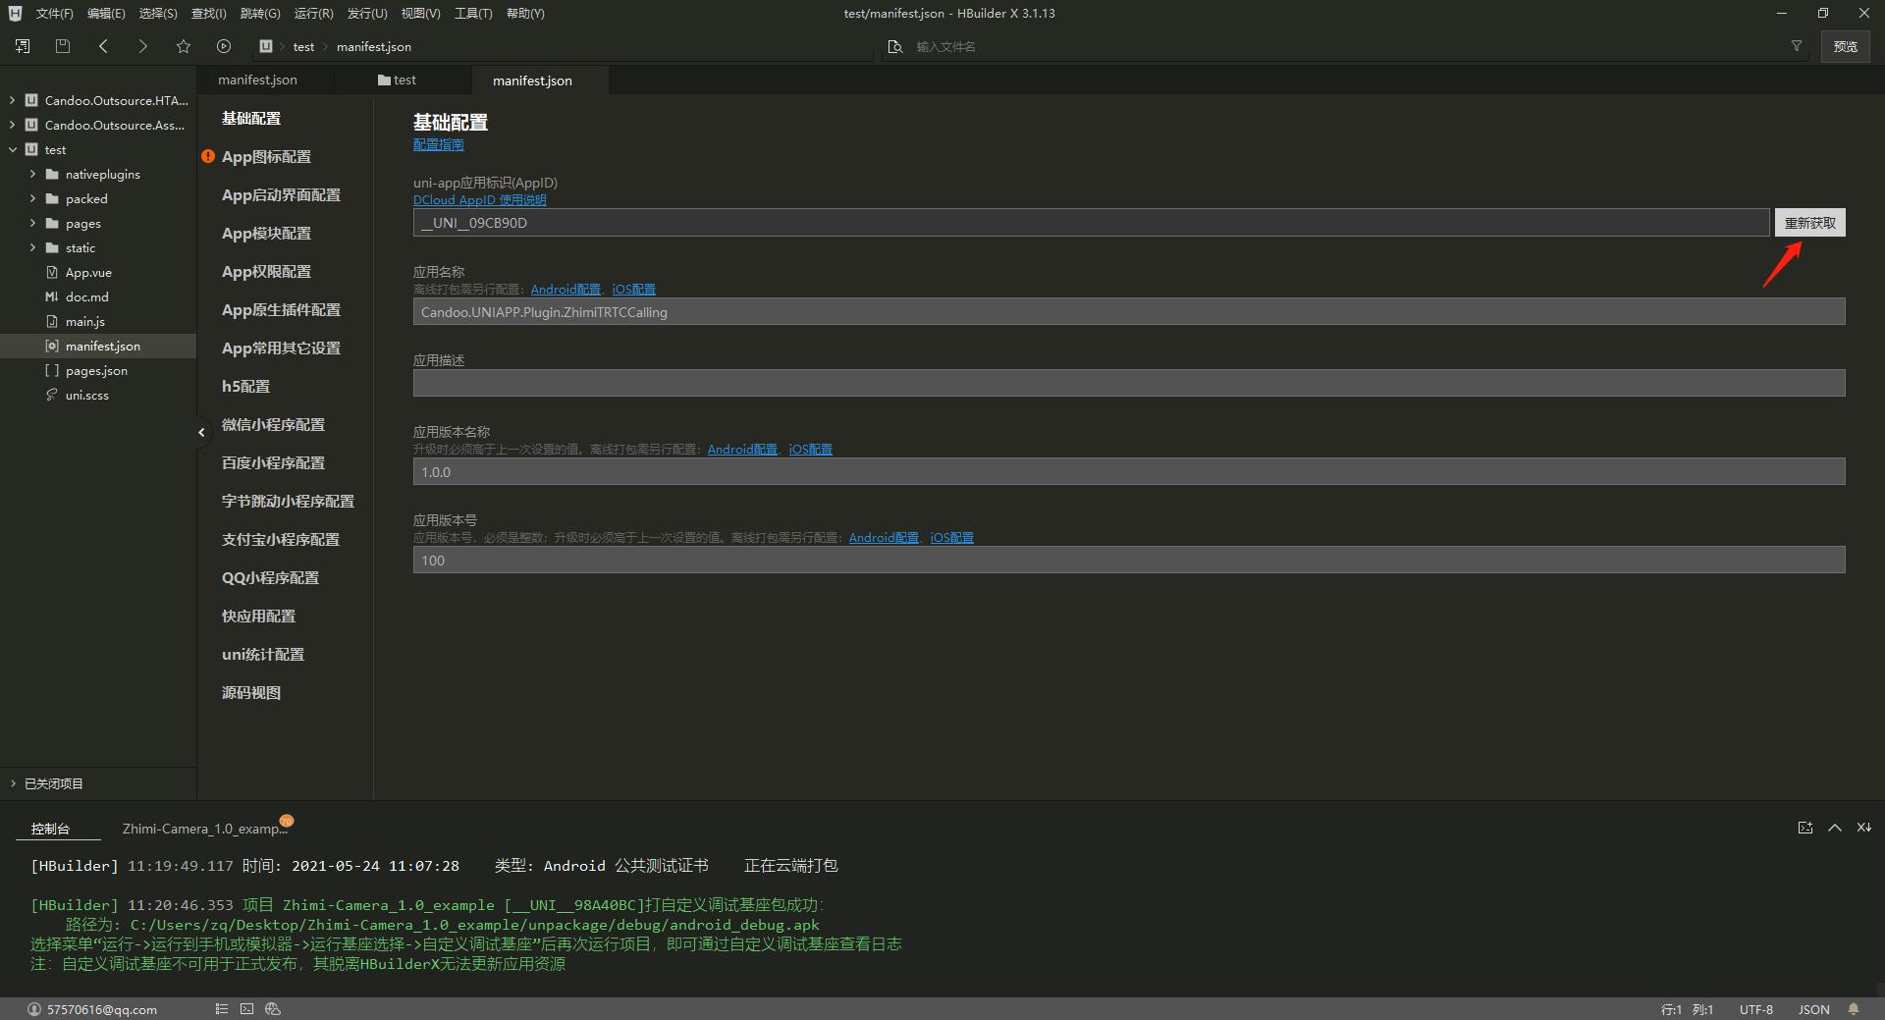Open the 工具(T) menu
This screenshot has height=1020, width=1885.
coord(473,13)
